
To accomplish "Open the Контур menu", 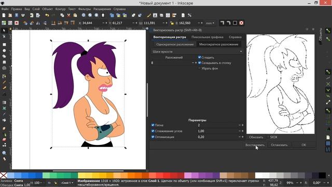I will (x=60, y=9).
